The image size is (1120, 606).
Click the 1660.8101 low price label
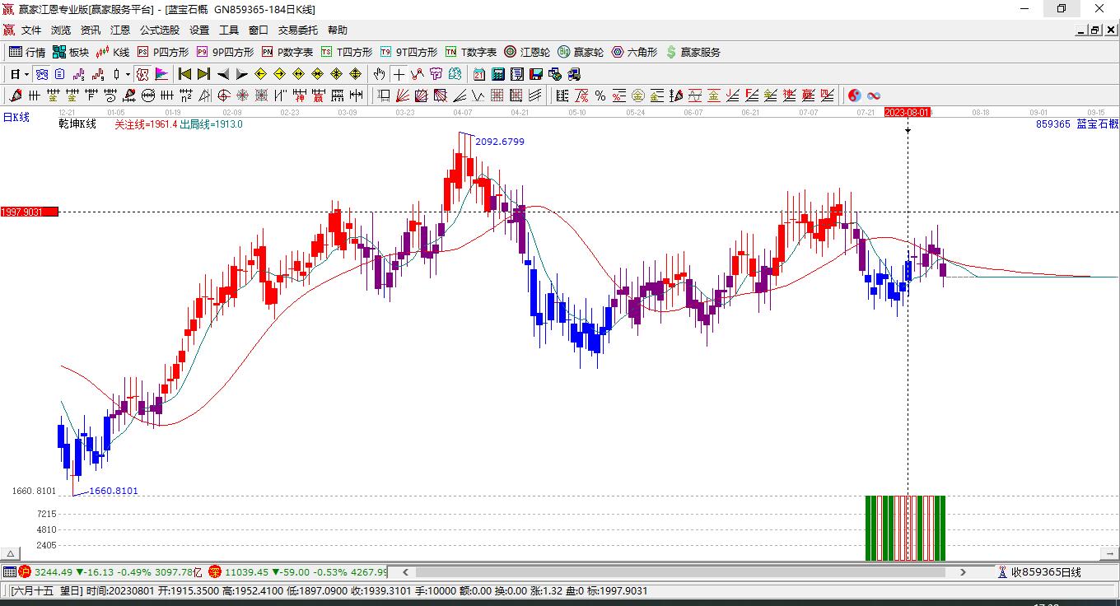point(114,491)
